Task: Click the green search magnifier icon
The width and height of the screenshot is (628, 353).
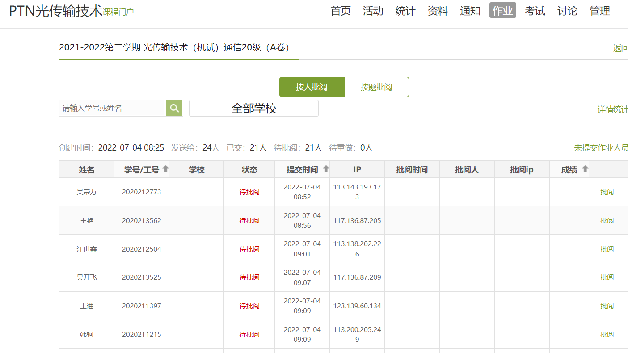Action: (x=174, y=108)
